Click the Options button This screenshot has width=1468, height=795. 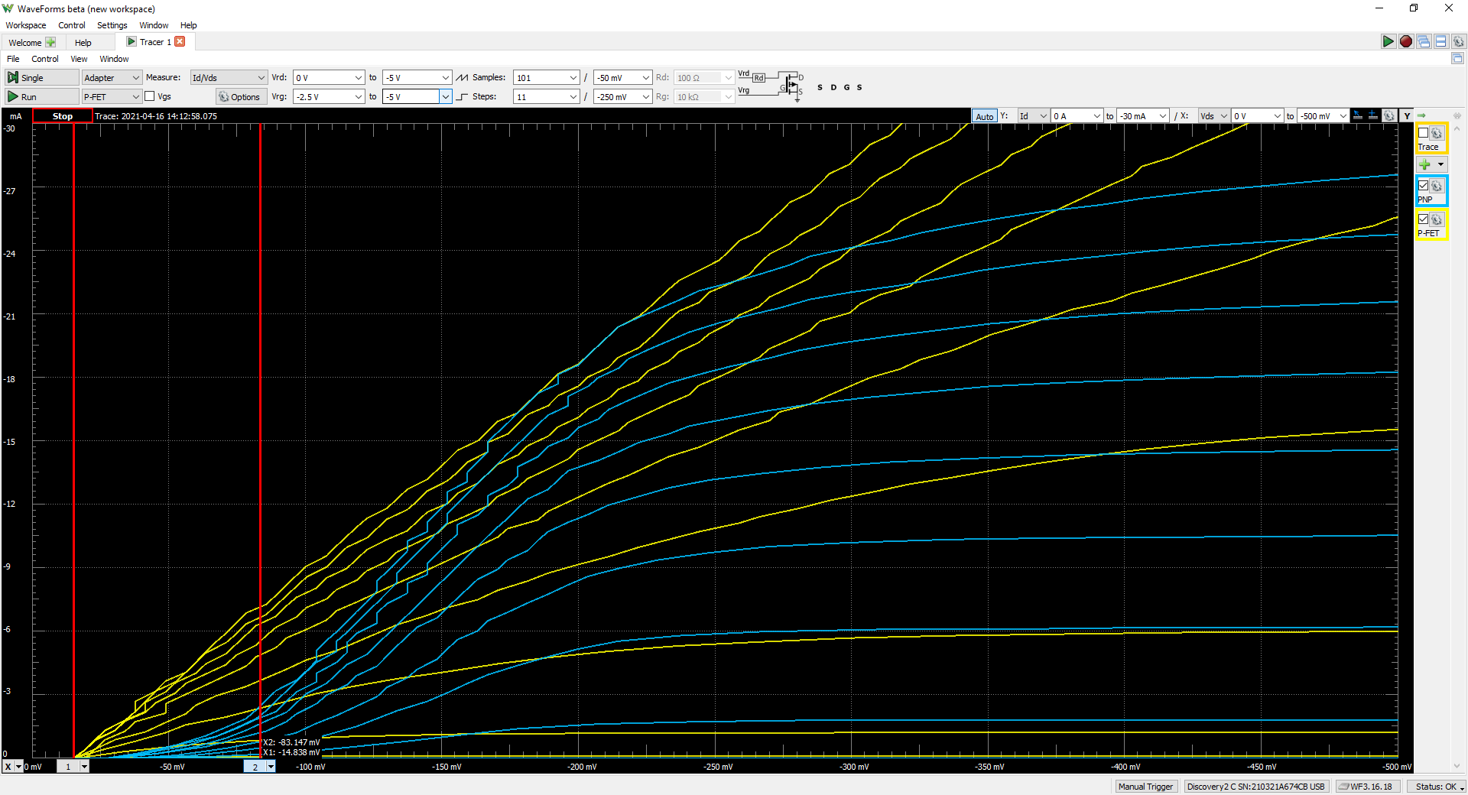click(x=241, y=96)
